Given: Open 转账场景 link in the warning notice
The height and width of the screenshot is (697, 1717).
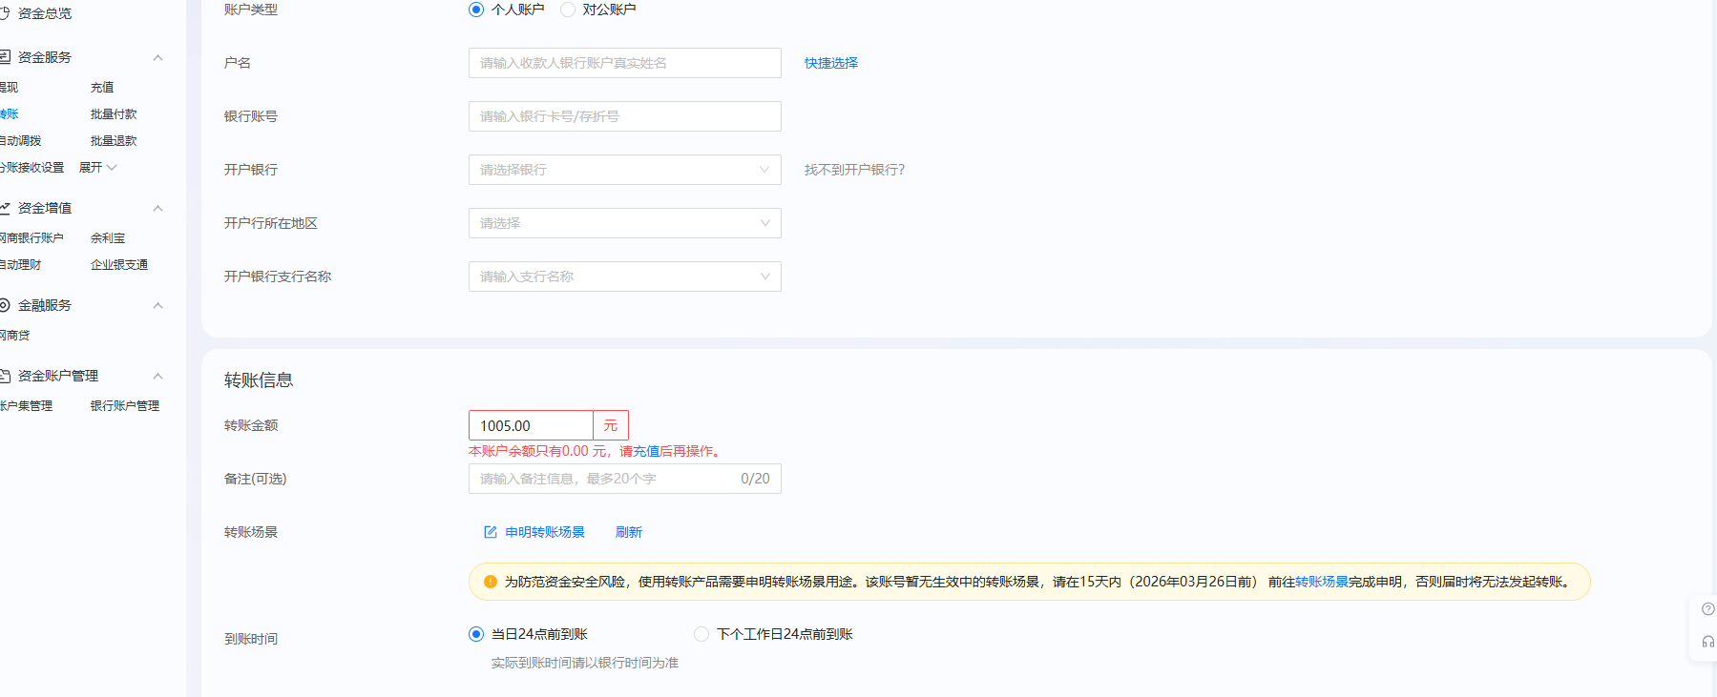Looking at the screenshot, I should (1322, 582).
